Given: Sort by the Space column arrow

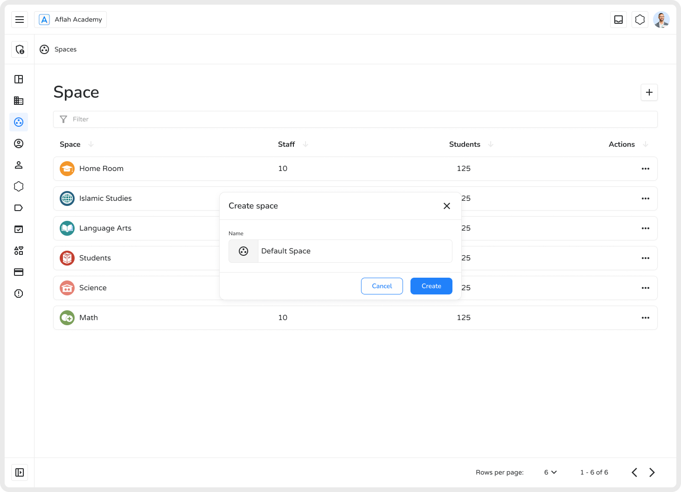Looking at the screenshot, I should coord(91,144).
